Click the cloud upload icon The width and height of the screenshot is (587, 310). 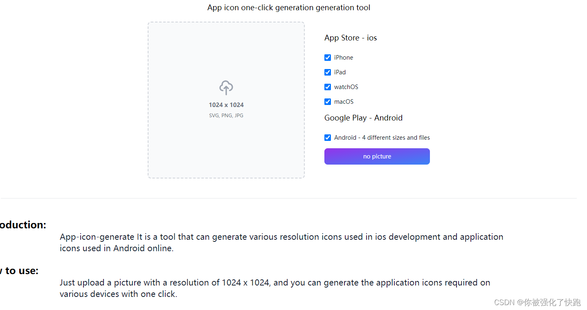click(x=226, y=87)
